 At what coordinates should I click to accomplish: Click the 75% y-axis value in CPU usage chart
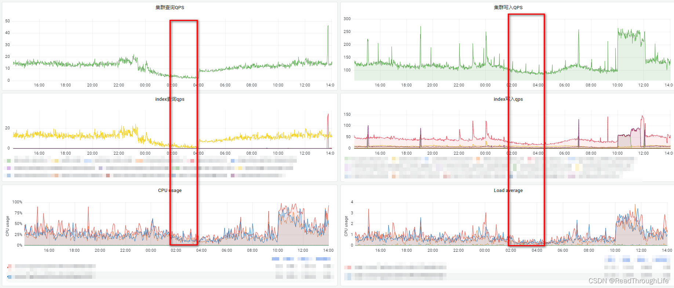[x=18, y=213]
